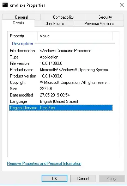
Task: Select the Copyright property row
Action: 61,82
